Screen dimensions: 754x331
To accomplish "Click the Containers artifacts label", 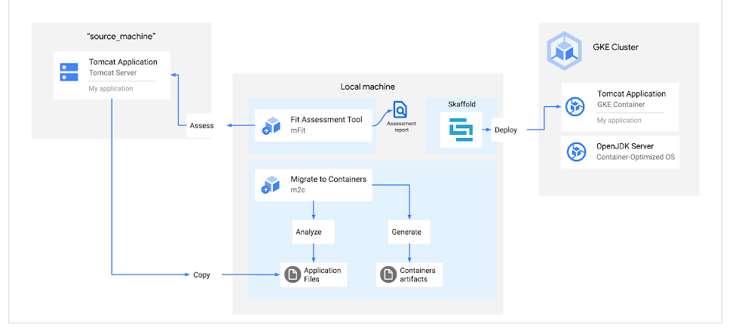I will pos(418,274).
